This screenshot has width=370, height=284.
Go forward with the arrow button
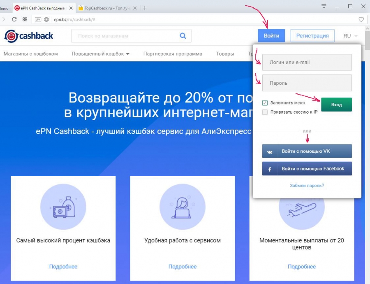[x=4, y=19]
